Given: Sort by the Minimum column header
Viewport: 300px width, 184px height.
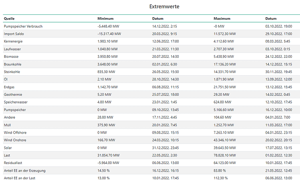Looking at the screenshot, I should point(106,18).
